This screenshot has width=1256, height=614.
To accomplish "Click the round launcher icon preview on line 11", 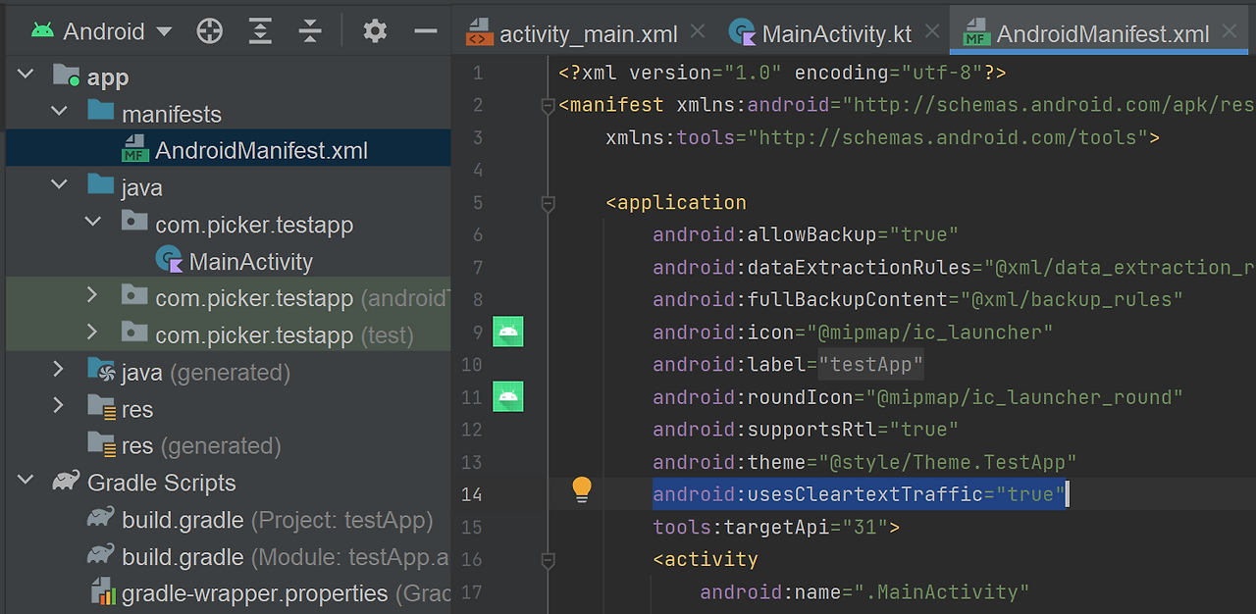I will pyautogui.click(x=508, y=397).
